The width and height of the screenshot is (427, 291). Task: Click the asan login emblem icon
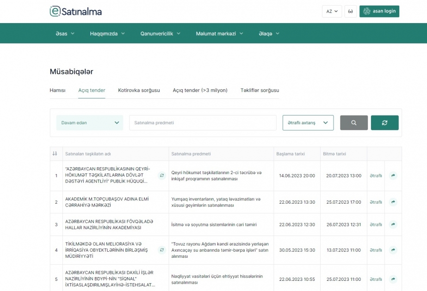(x=366, y=11)
